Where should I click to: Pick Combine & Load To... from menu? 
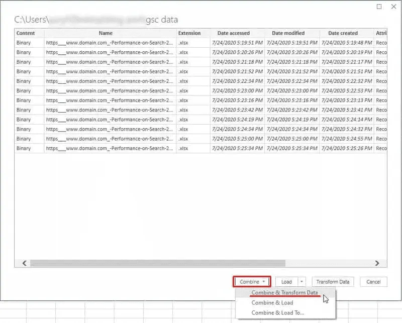[277, 313]
